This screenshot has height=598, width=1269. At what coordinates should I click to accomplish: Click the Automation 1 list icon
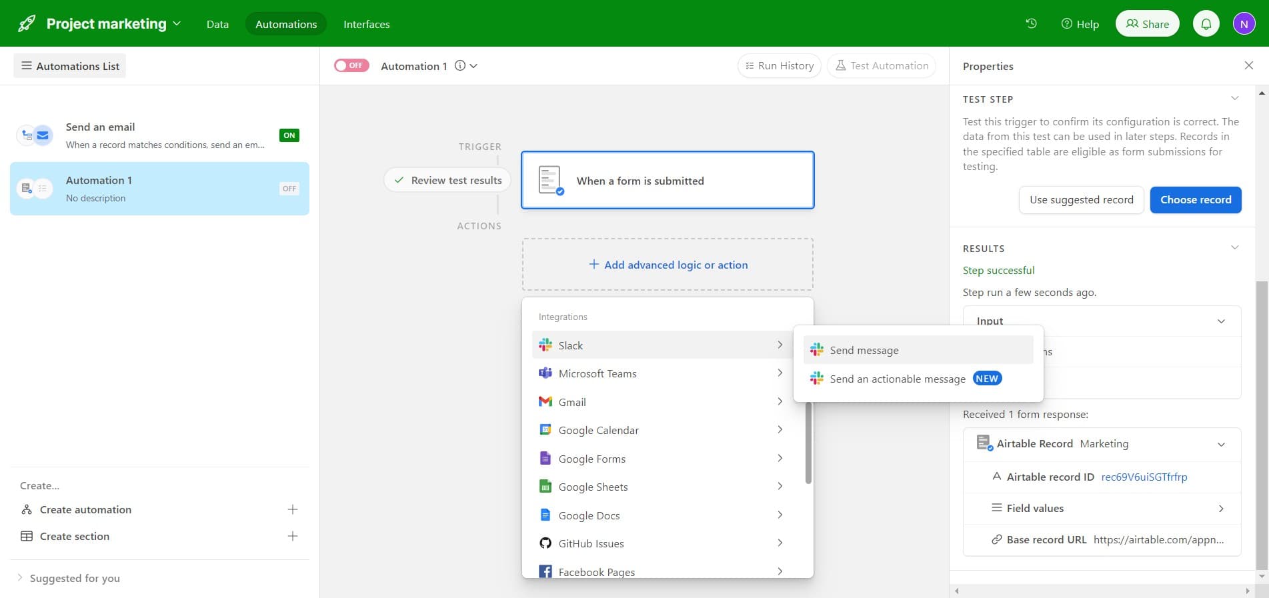(x=35, y=189)
